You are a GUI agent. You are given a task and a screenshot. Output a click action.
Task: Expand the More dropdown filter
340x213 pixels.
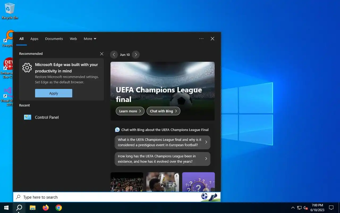[90, 39]
